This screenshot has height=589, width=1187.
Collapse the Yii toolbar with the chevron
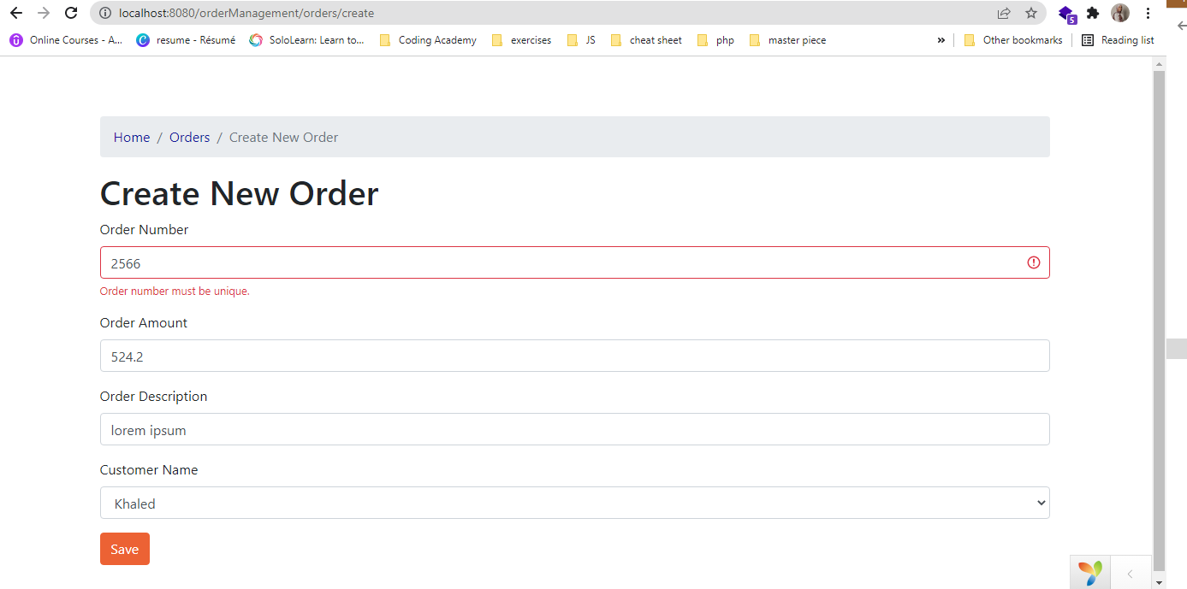pos(1131,572)
